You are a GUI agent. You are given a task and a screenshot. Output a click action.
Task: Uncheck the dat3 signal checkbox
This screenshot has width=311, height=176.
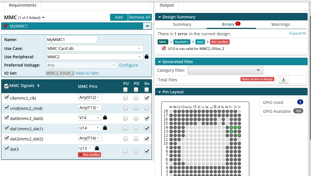tap(7, 148)
